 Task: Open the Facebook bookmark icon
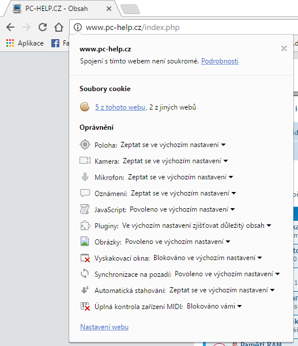(x=55, y=43)
